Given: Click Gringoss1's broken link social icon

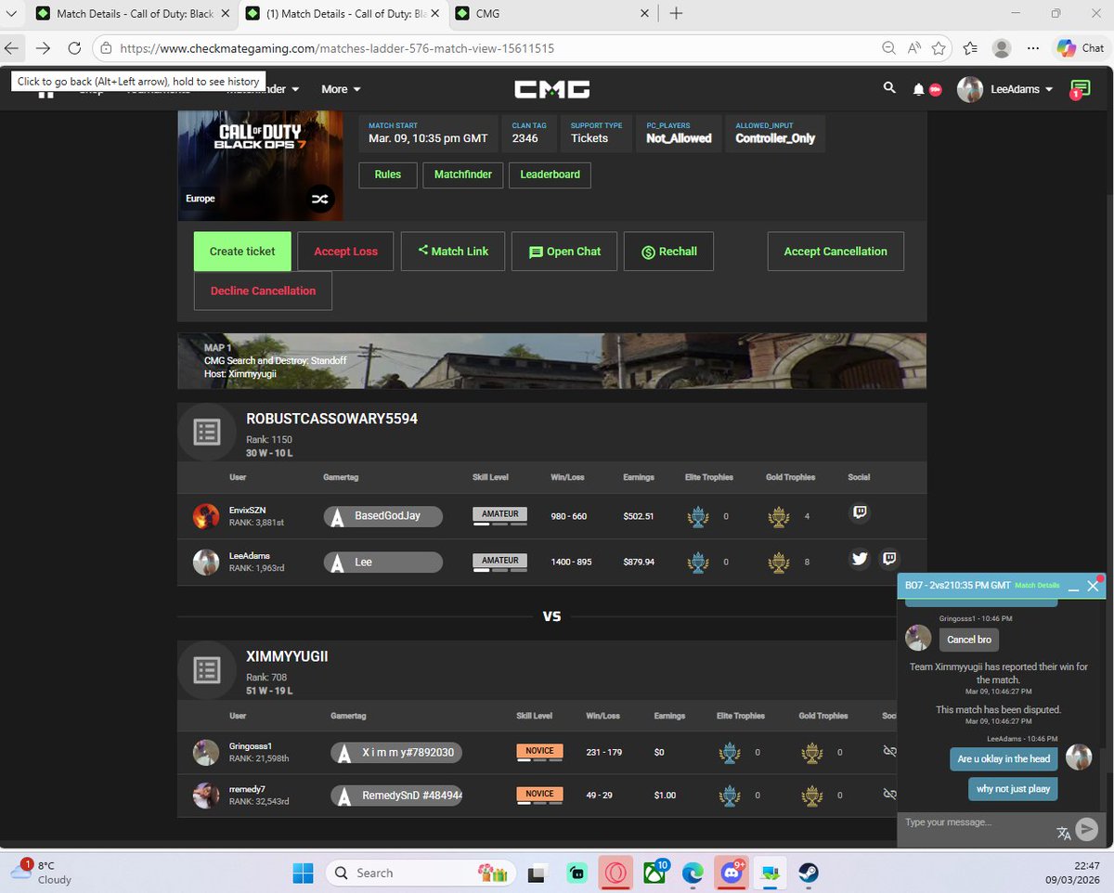Looking at the screenshot, I should coord(889,751).
